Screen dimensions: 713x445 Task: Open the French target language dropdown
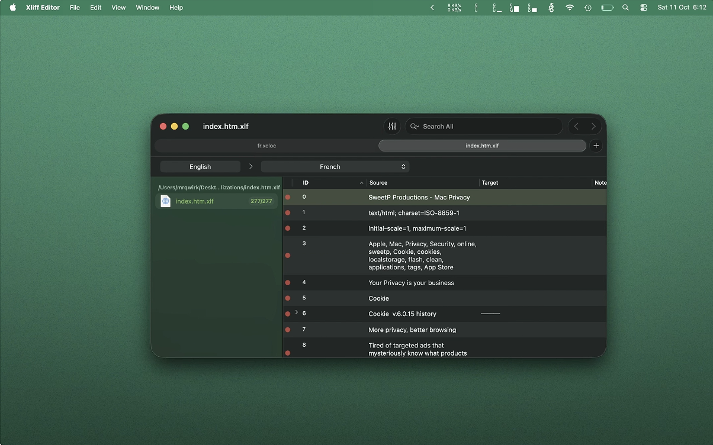(335, 167)
